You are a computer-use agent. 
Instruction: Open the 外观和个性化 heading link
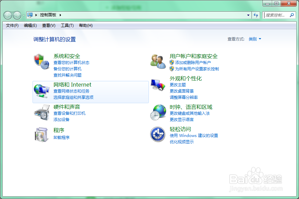click(185, 79)
